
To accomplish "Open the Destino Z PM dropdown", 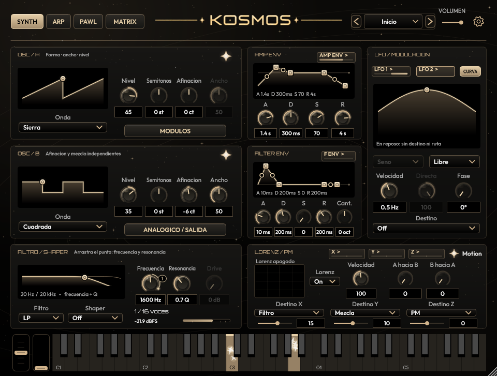I will [x=441, y=313].
